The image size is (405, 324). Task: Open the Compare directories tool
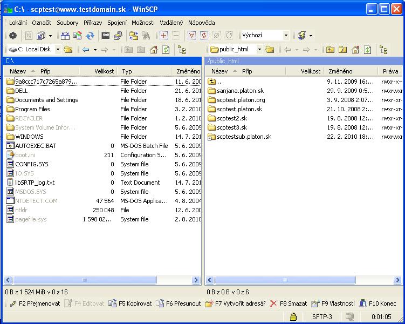[x=65, y=36]
